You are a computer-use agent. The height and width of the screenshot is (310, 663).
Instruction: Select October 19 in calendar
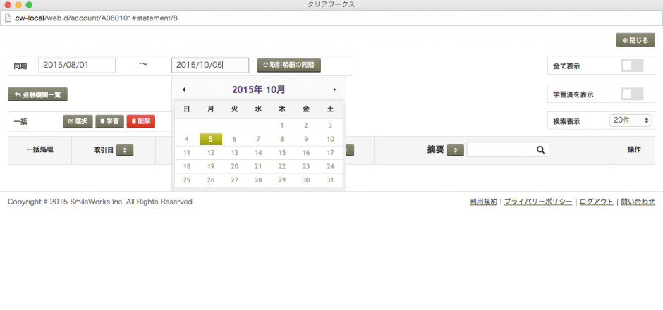point(211,166)
